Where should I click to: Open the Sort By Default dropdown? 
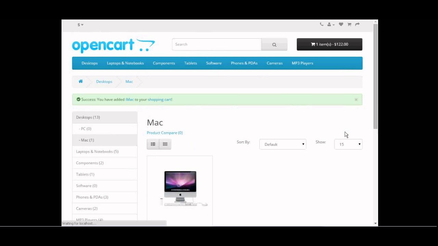click(x=283, y=144)
